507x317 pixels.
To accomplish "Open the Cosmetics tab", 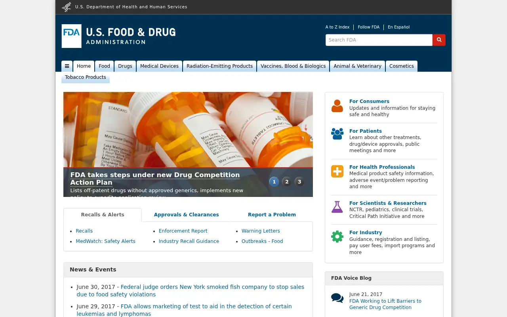I will click(x=402, y=66).
